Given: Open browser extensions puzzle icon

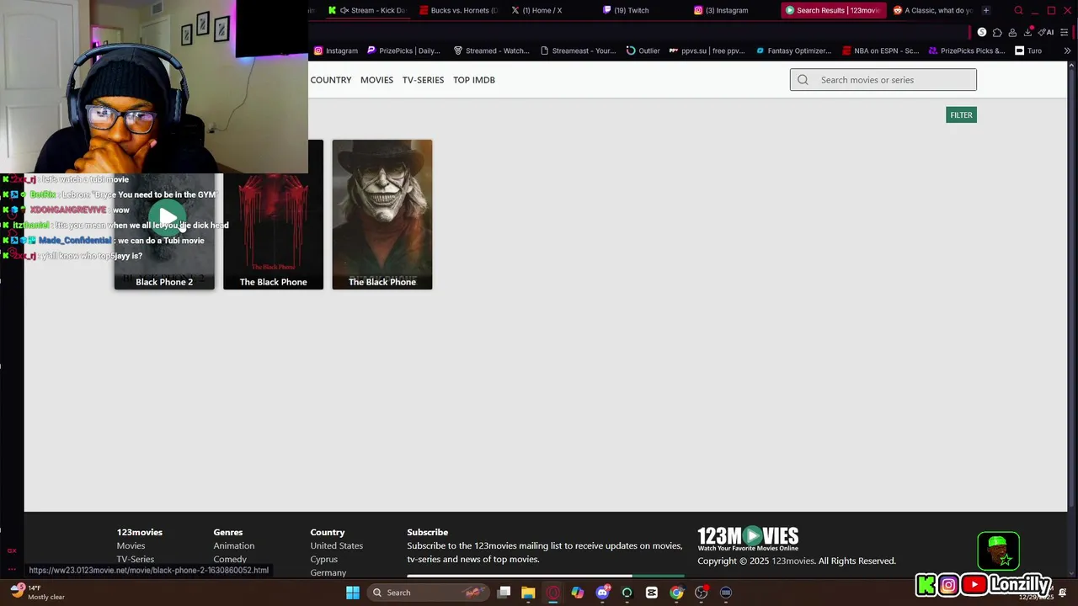Looking at the screenshot, I should pyautogui.click(x=997, y=32).
